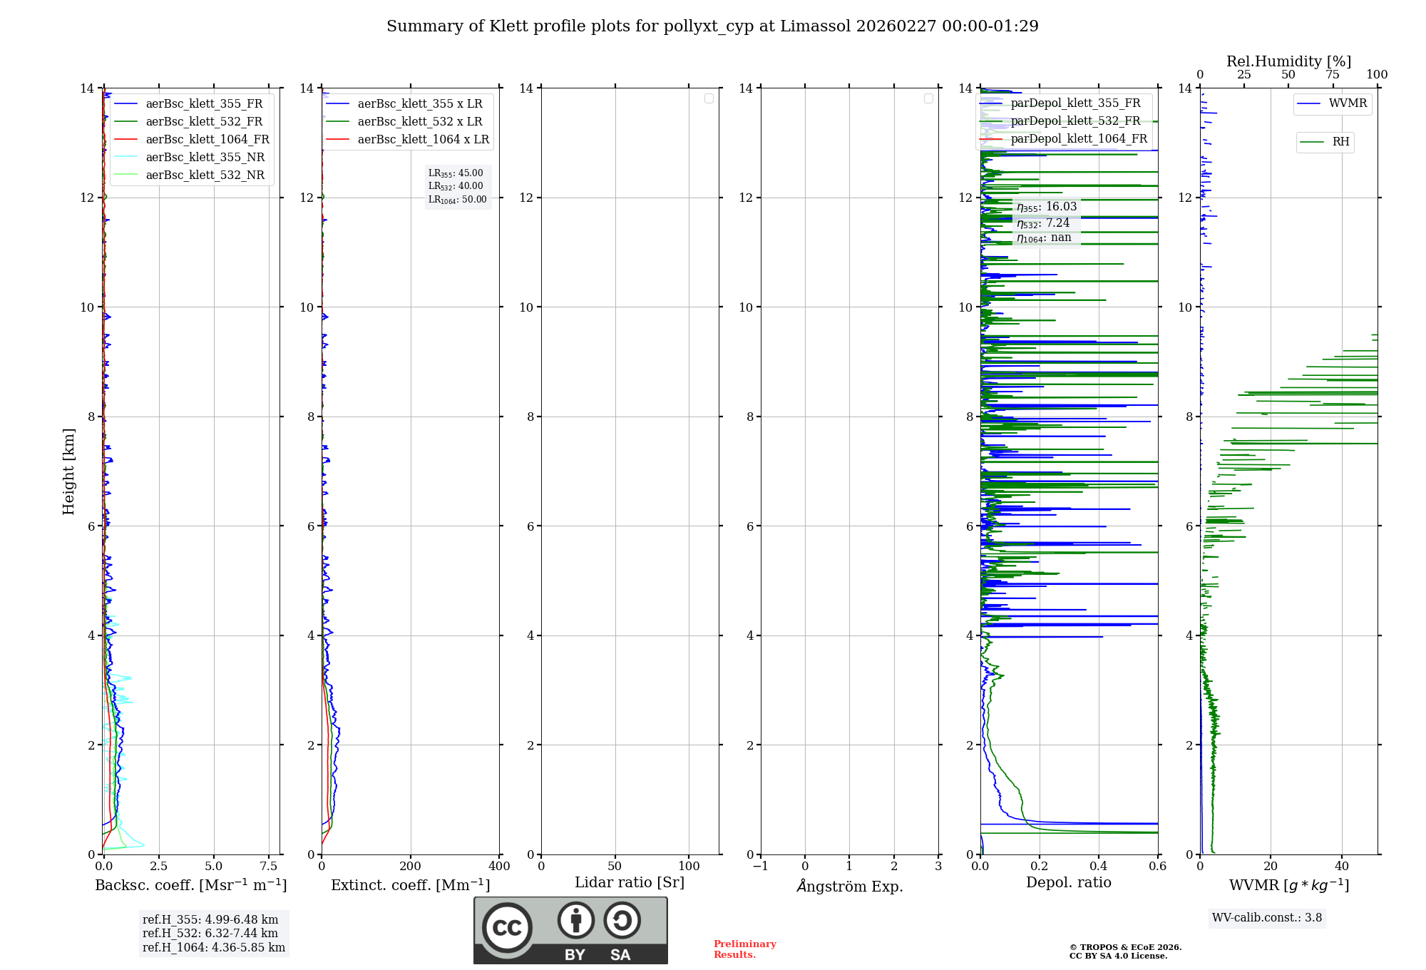Select aerBsc_klett_355_NR cyan legend entry
Viewport: 1426px width, 970px height.
pyautogui.click(x=205, y=158)
